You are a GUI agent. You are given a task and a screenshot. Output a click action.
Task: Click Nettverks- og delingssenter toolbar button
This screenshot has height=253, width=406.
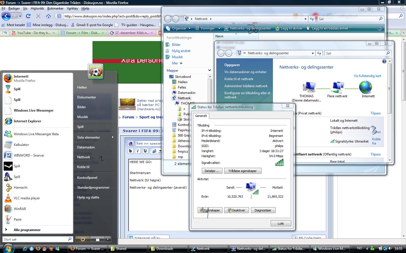(248, 28)
